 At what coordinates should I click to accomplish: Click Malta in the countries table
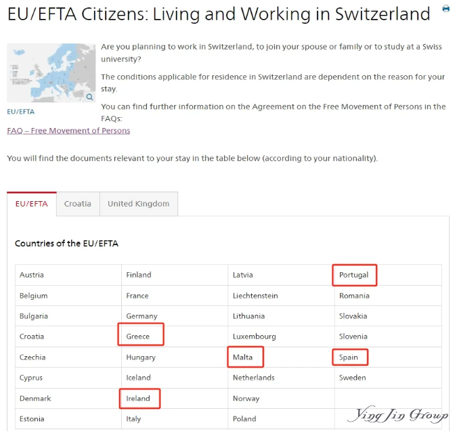[242, 357]
